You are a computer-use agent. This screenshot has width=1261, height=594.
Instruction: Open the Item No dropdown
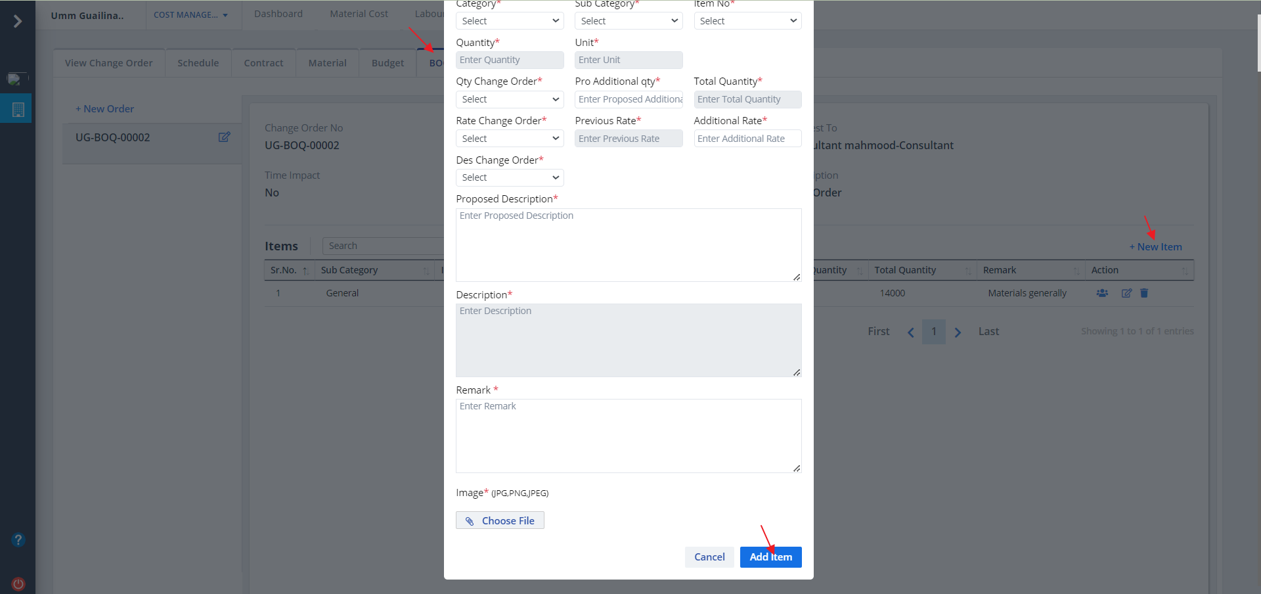[x=747, y=21]
